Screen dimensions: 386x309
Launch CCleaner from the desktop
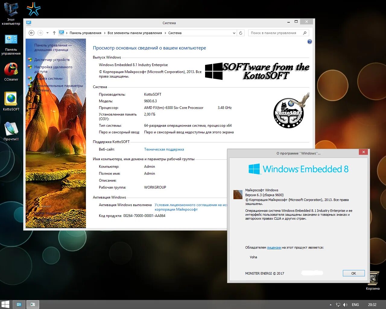click(11, 72)
